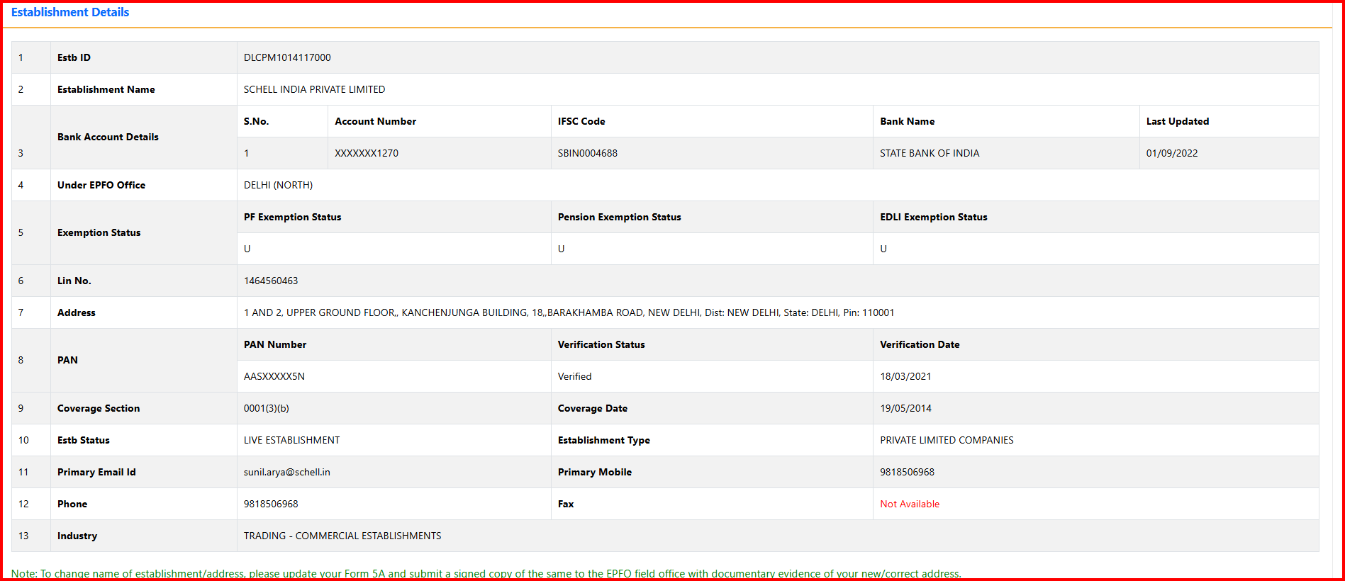The height and width of the screenshot is (581, 1345).
Task: Click coverage date 19/05/2014
Action: point(905,408)
